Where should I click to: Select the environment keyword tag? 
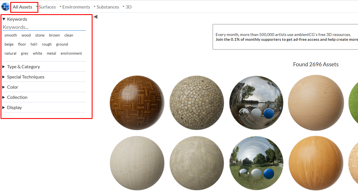click(71, 53)
